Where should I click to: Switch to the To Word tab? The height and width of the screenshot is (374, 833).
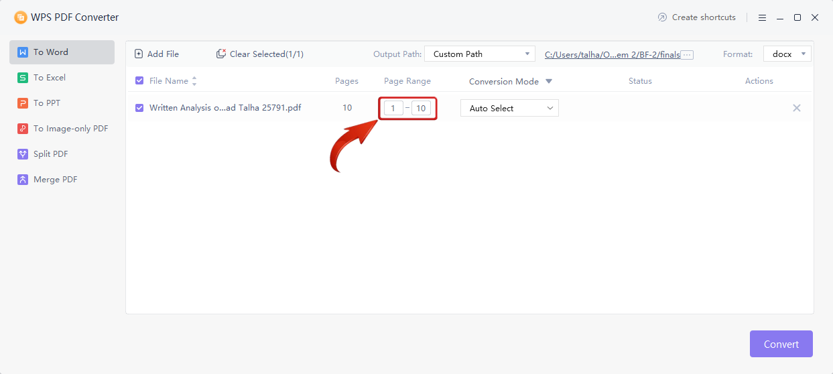click(x=62, y=52)
